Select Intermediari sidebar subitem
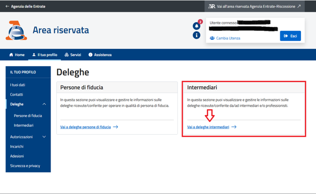This screenshot has height=194, width=316. (x=24, y=125)
